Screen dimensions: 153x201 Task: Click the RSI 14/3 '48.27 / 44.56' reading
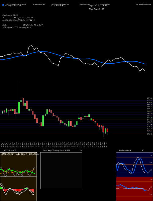point(27,18)
